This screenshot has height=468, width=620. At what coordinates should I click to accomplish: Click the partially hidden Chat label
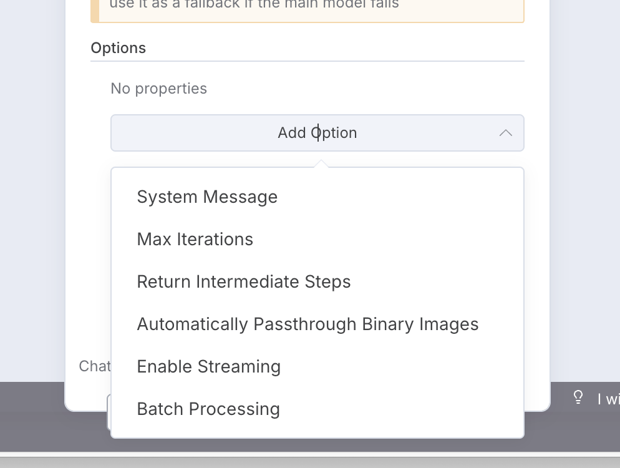coord(95,366)
